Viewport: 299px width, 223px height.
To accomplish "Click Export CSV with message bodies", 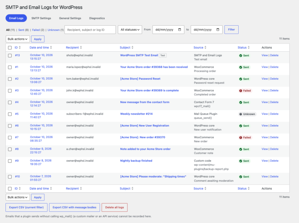I will [74, 207].
